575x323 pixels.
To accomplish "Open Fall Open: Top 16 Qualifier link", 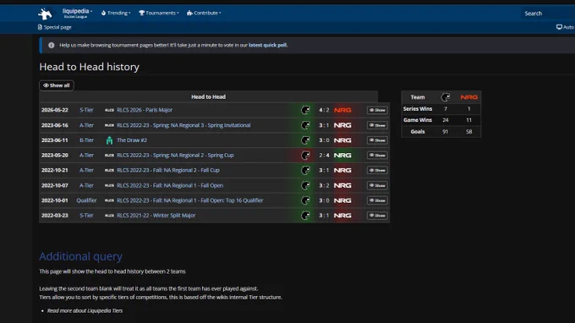I will pos(190,200).
